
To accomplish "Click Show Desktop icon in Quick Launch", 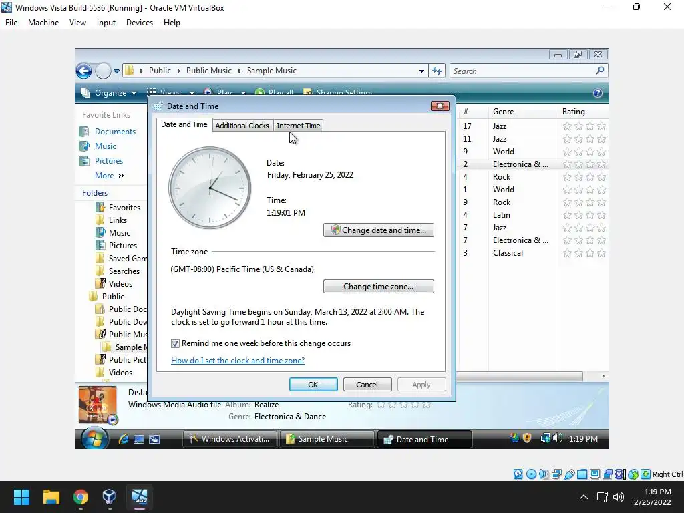I will click(x=139, y=440).
